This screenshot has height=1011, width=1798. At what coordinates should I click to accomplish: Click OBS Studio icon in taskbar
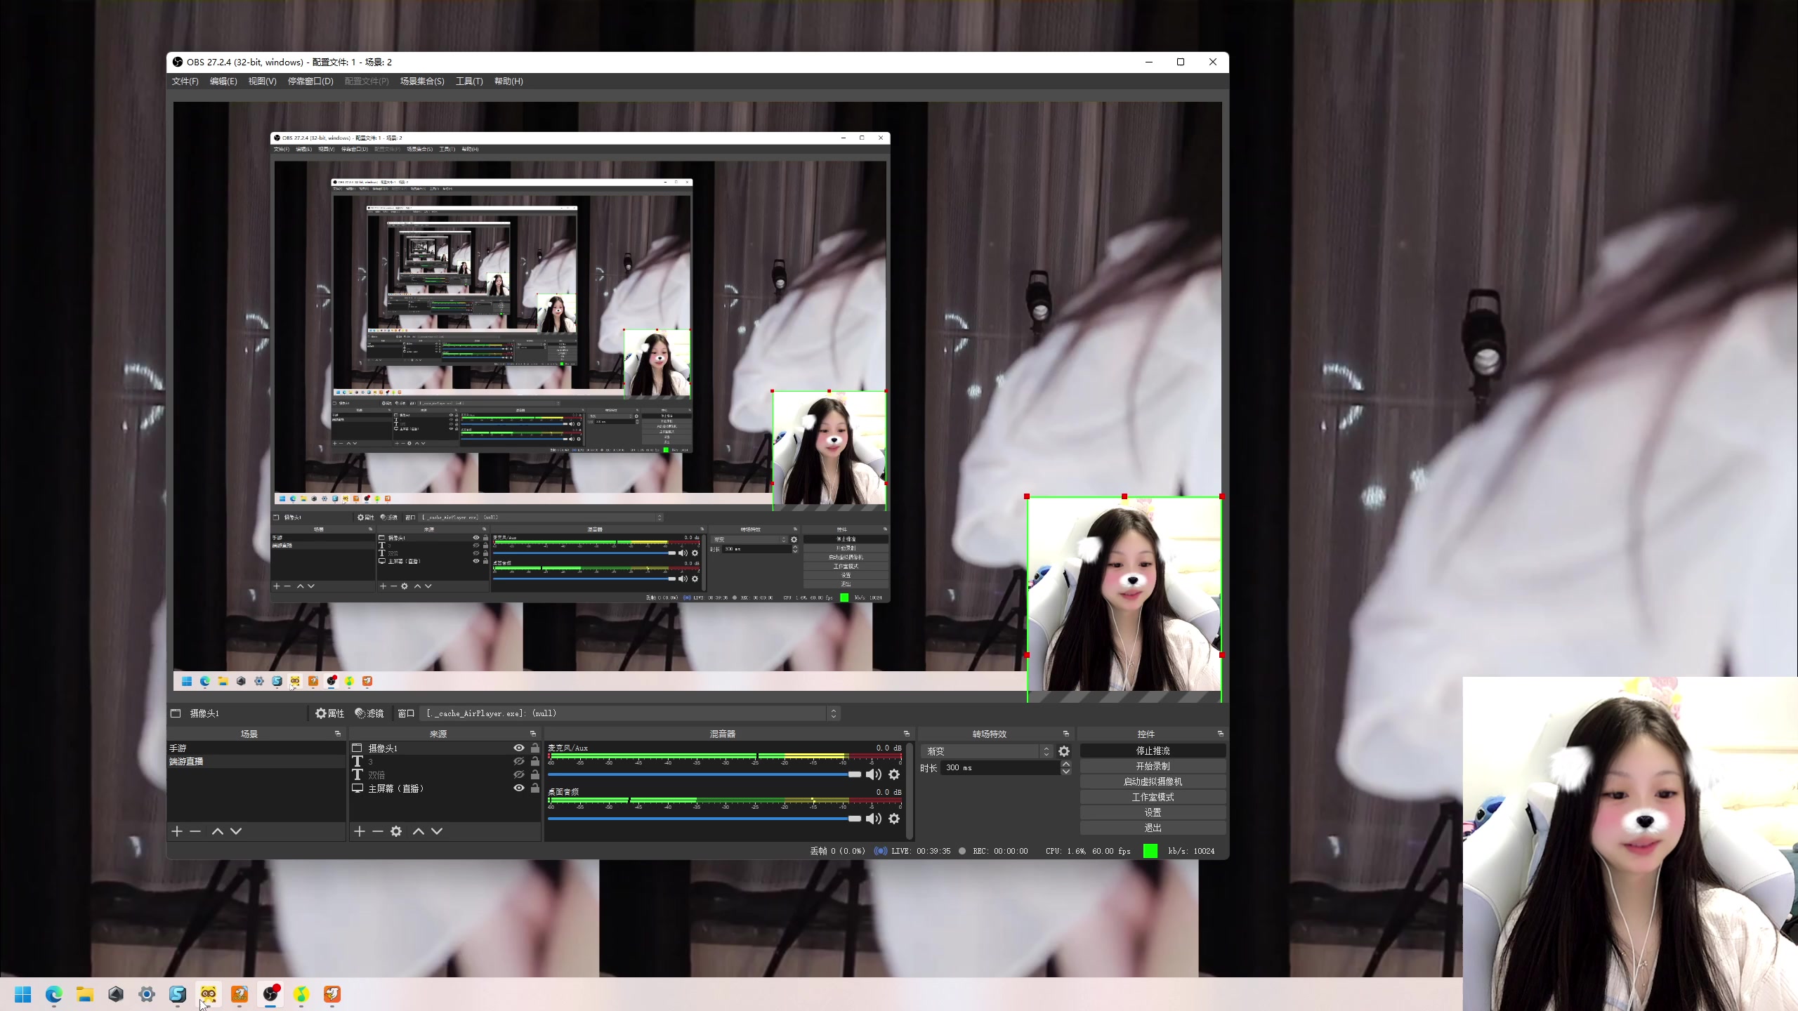click(270, 994)
